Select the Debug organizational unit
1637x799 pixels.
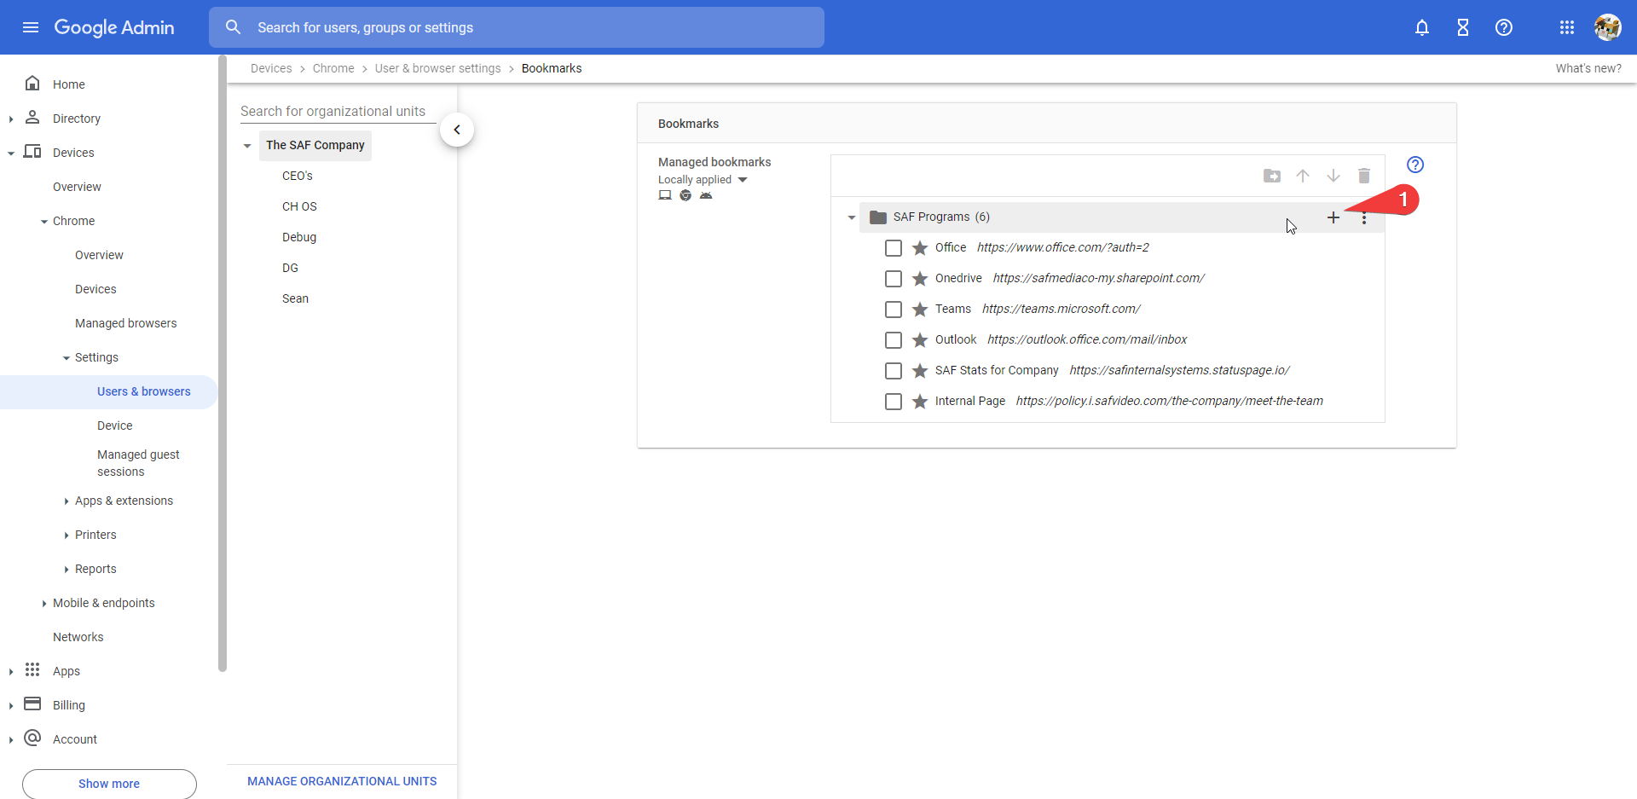click(299, 237)
